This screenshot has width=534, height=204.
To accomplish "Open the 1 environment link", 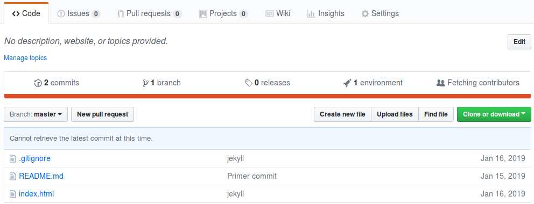I will 373,83.
